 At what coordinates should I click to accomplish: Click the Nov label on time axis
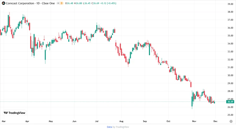194,121
